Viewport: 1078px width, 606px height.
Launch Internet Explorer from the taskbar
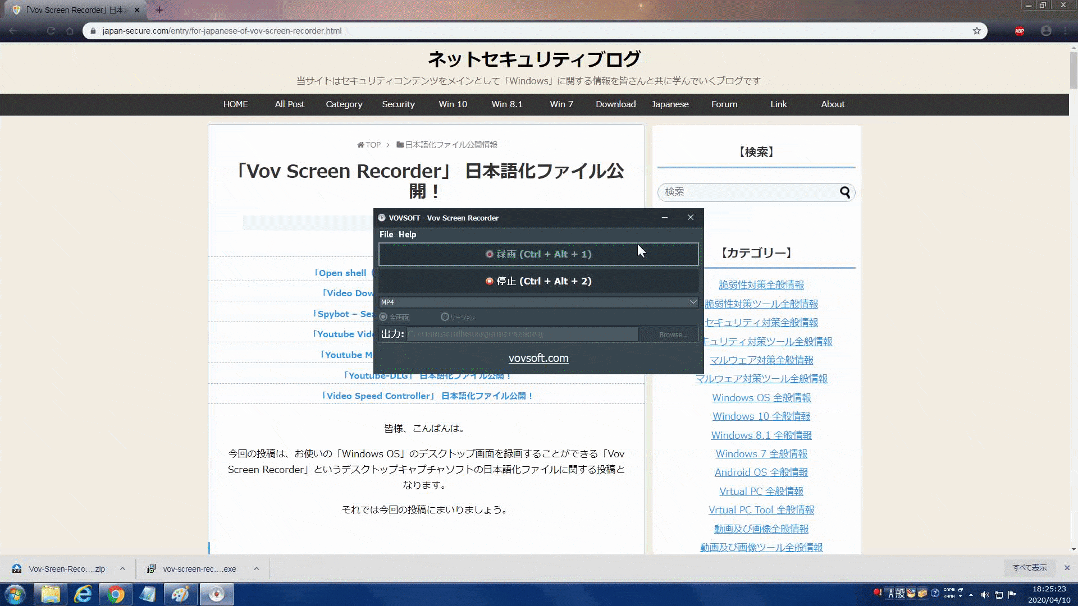coord(83,594)
